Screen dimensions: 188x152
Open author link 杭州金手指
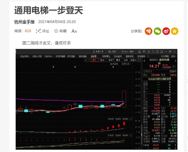point(24,22)
